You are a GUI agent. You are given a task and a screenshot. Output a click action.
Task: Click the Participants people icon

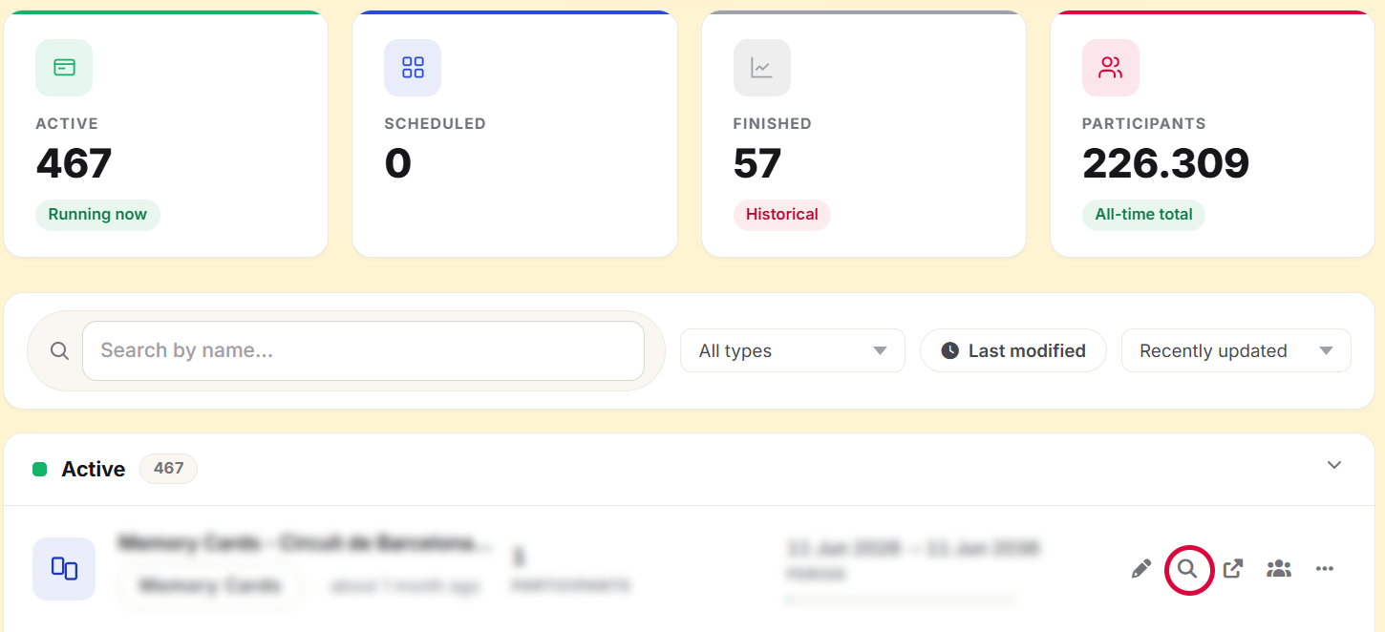point(1111,68)
